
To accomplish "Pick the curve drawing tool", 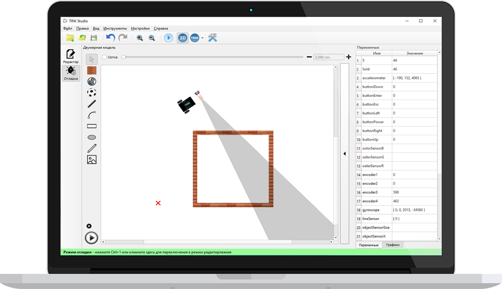I will tap(91, 115).
